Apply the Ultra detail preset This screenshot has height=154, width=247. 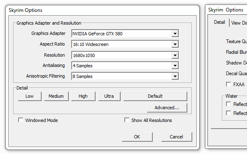point(109,96)
